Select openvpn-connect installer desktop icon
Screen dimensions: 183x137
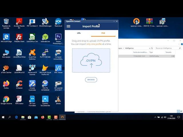point(162,23)
